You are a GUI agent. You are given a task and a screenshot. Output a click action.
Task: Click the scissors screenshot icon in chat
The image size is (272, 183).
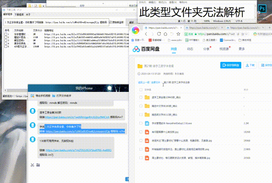[32, 165]
